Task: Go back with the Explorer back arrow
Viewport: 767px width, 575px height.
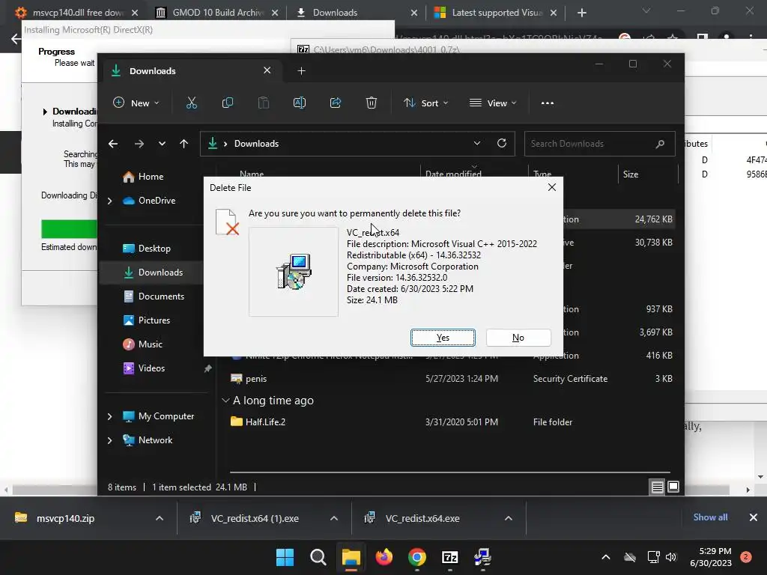Action: pyautogui.click(x=113, y=144)
